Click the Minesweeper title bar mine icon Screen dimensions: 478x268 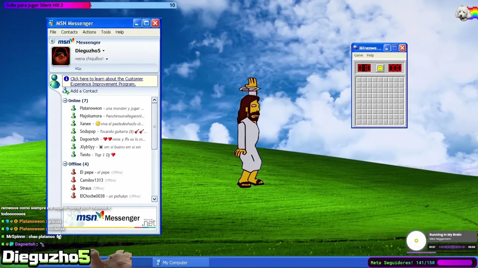tap(356, 48)
